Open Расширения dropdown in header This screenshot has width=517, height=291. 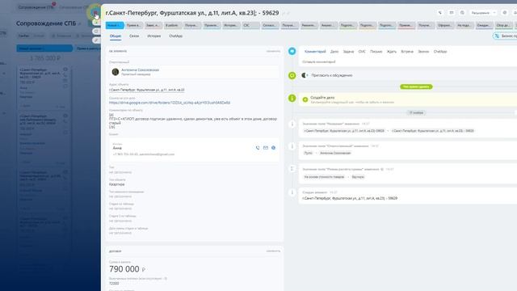483,13
